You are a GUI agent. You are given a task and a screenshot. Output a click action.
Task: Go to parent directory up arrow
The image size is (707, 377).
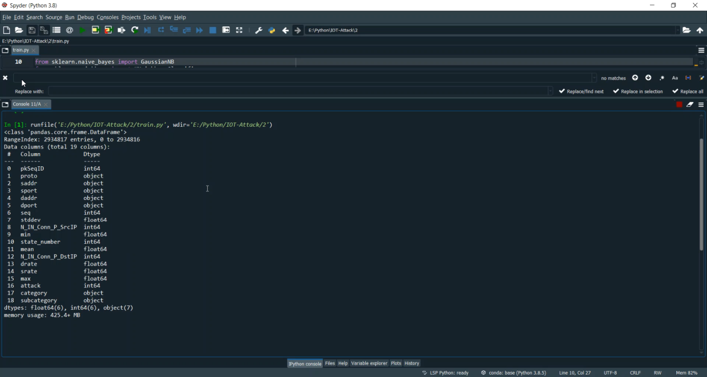click(700, 30)
